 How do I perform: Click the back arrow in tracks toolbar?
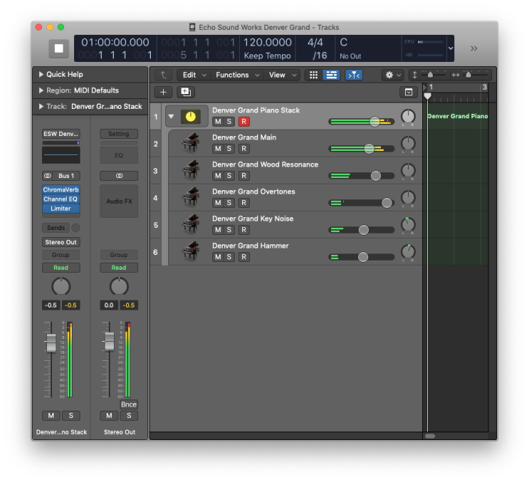tap(164, 75)
